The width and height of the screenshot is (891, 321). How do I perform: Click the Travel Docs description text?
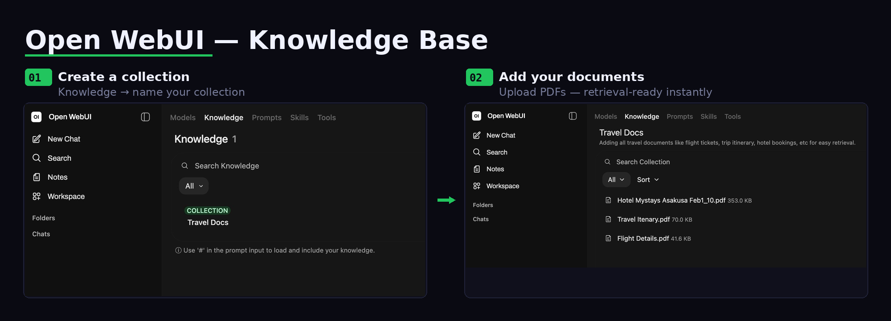pyautogui.click(x=727, y=143)
